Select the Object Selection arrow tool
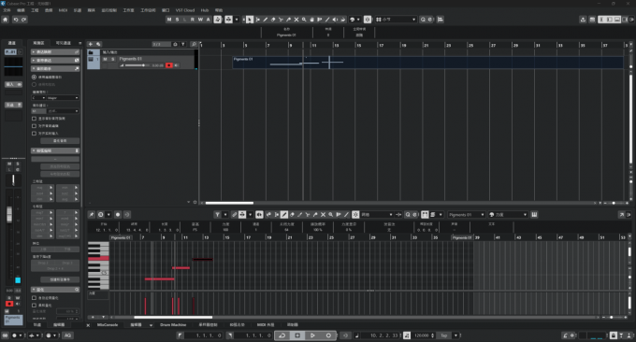 click(x=250, y=20)
